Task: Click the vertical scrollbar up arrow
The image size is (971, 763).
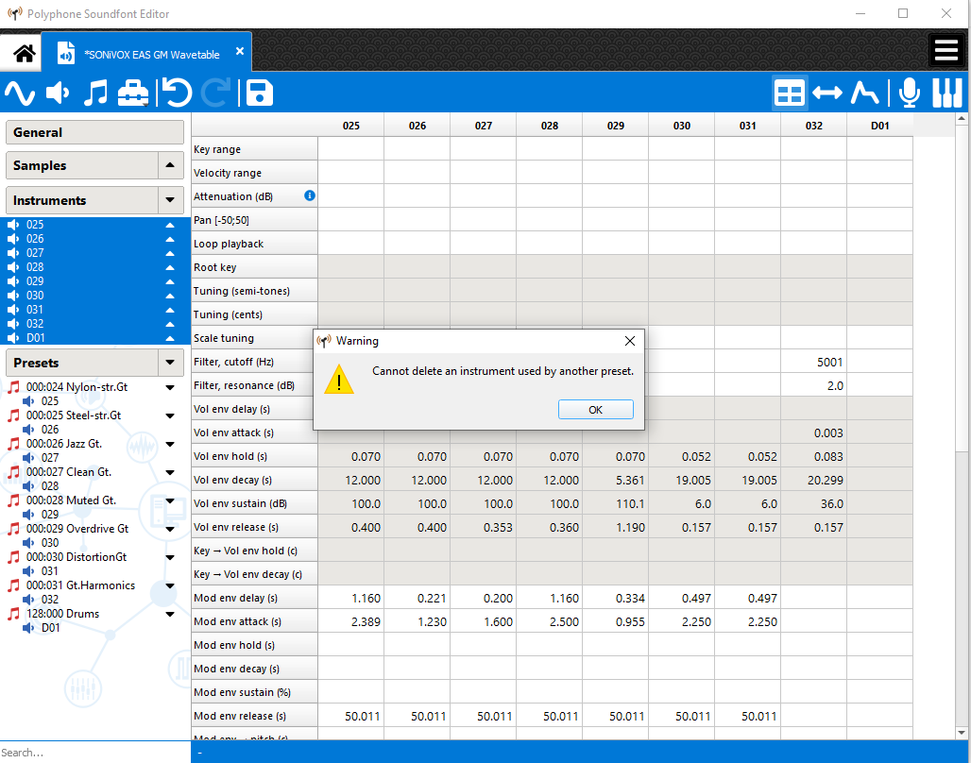Action: click(x=962, y=118)
